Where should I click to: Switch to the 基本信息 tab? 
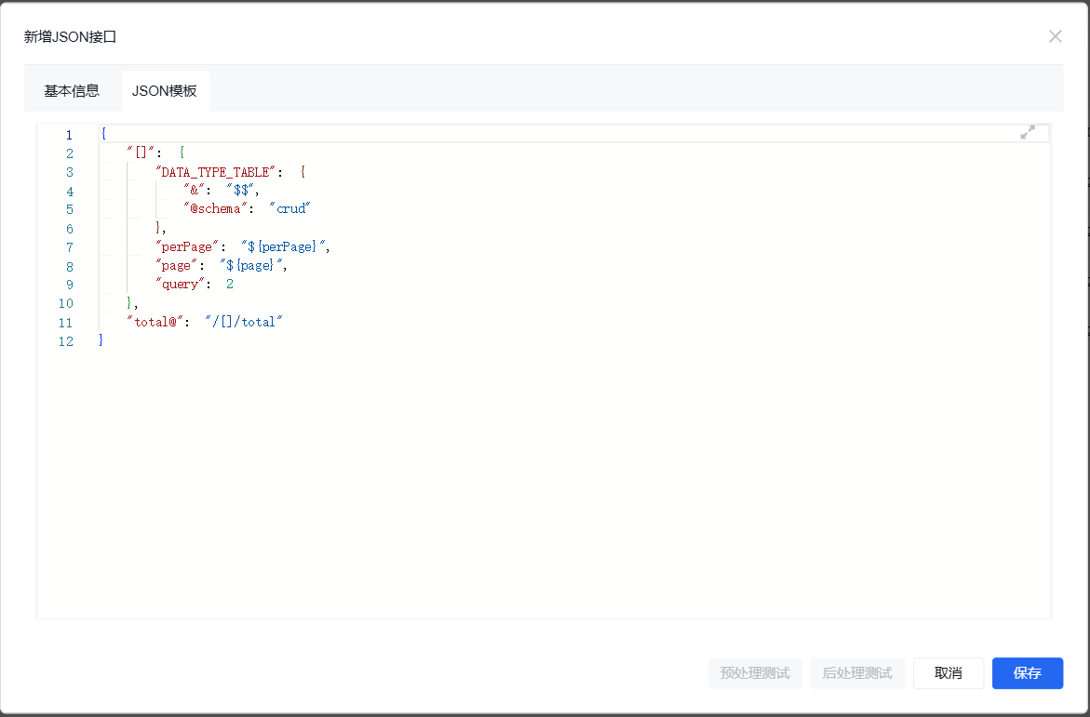72,90
